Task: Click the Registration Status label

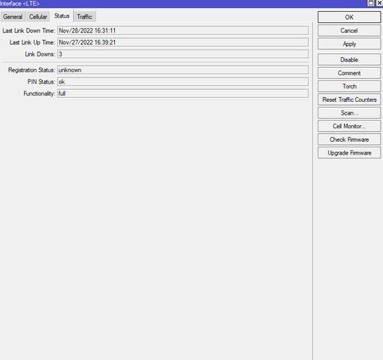Action: 32,70
